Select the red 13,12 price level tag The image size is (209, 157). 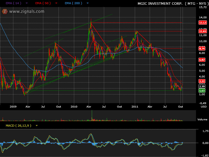203,23
